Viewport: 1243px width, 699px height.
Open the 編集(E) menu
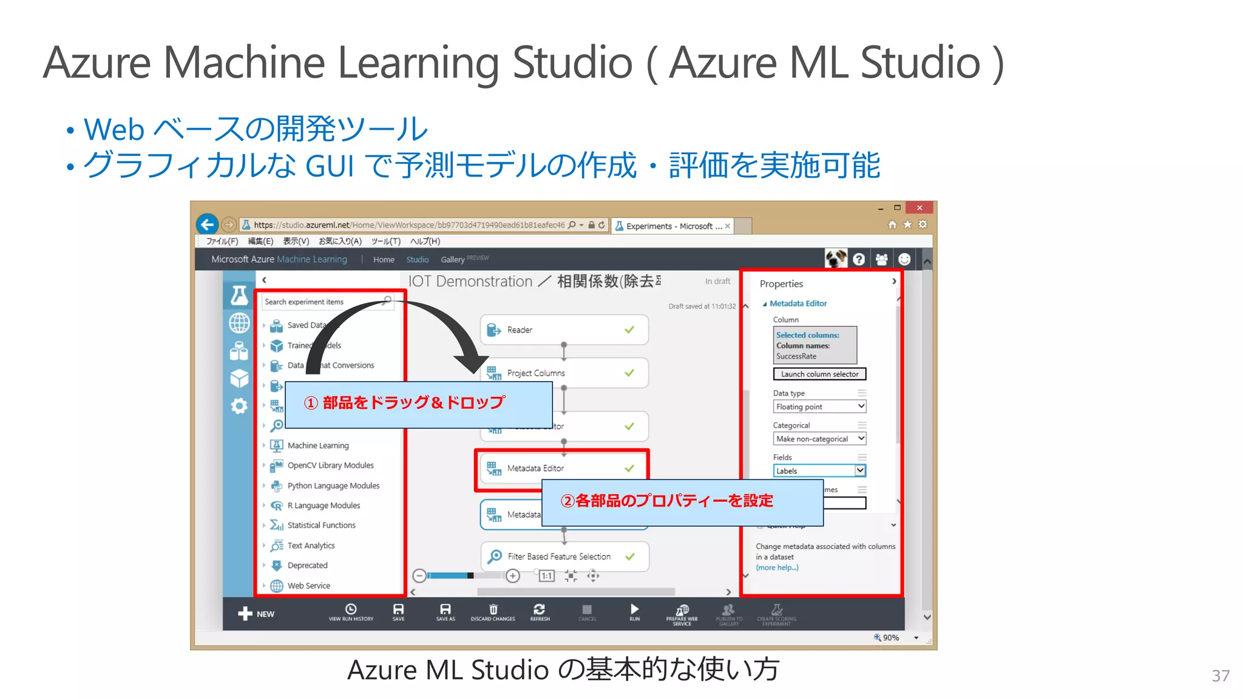coord(260,241)
